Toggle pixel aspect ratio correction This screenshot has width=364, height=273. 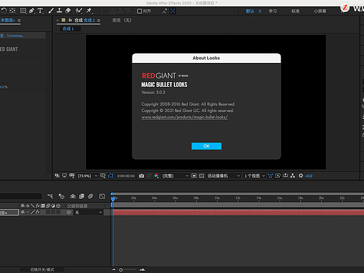[270, 176]
